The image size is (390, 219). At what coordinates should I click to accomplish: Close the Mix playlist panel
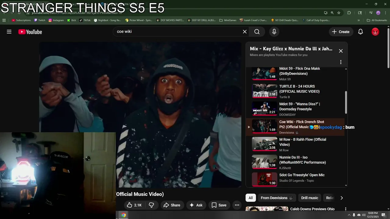[341, 51]
